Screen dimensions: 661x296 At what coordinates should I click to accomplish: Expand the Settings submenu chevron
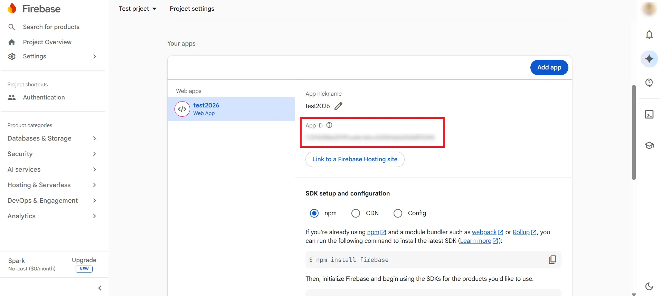(x=94, y=56)
